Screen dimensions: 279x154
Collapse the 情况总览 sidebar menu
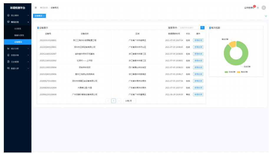pos(17,22)
